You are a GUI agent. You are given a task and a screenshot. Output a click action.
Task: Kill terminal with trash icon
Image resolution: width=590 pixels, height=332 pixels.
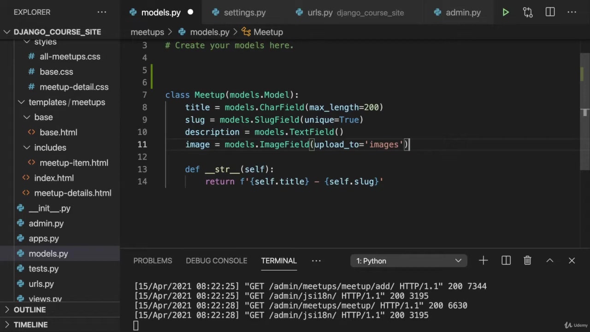528,261
